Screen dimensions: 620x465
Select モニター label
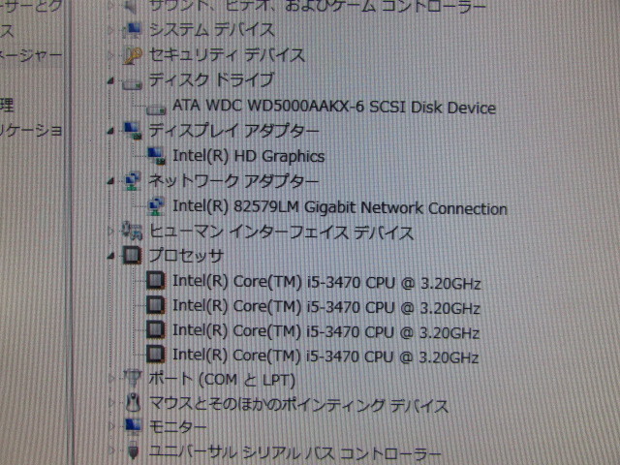point(177,427)
